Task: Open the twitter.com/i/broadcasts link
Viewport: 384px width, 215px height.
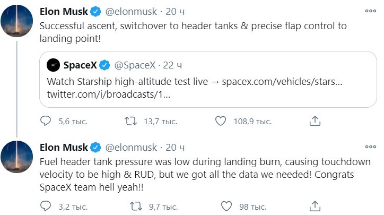Action: point(108,94)
